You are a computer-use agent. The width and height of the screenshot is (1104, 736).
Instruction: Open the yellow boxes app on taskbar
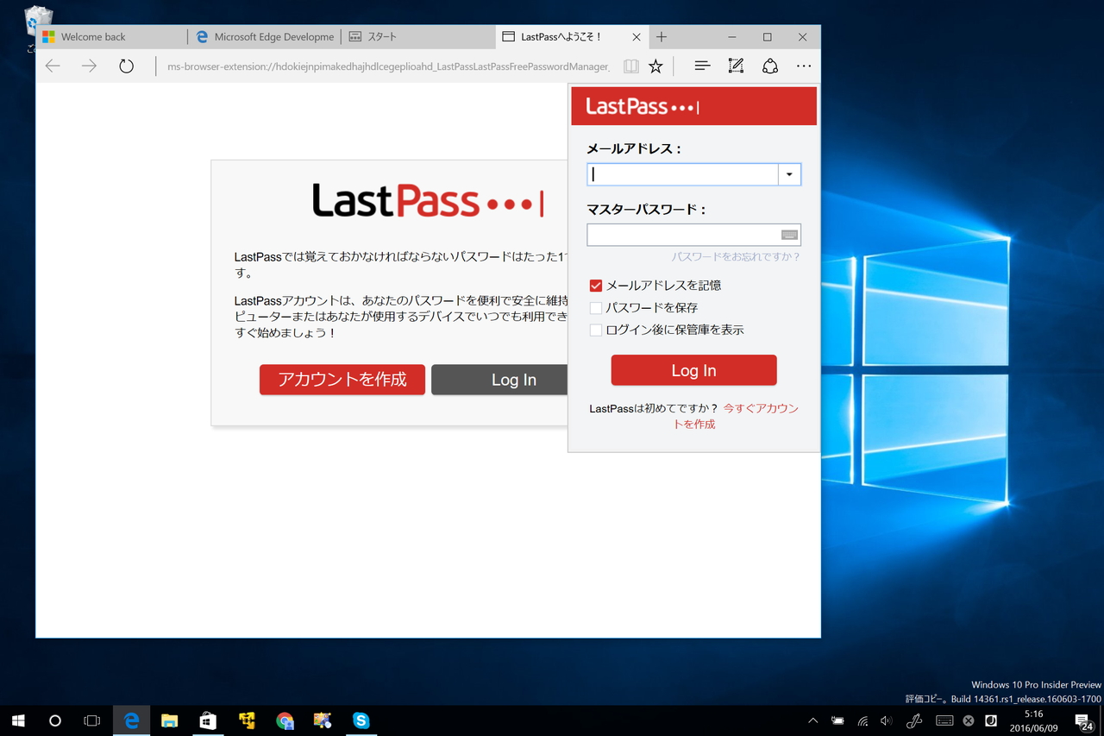(x=247, y=720)
